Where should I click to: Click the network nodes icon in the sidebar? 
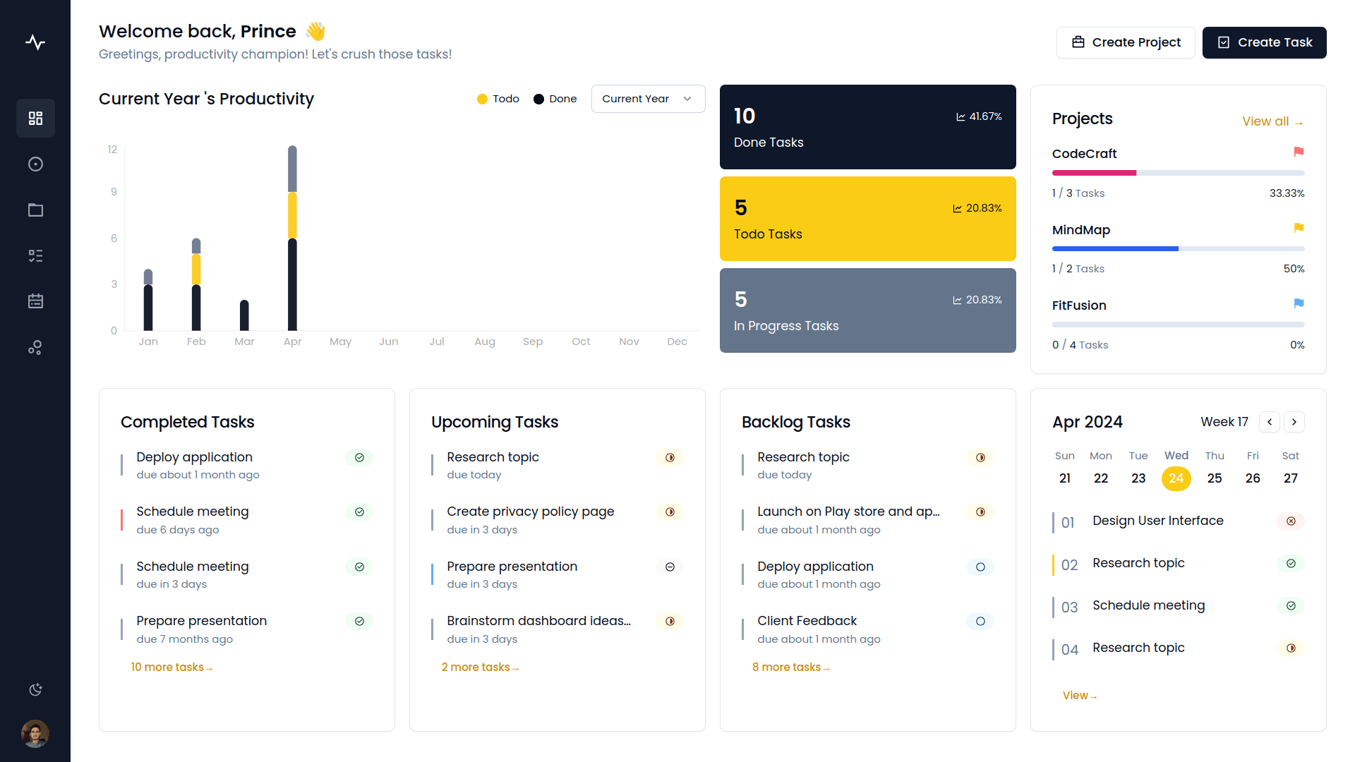coord(35,347)
